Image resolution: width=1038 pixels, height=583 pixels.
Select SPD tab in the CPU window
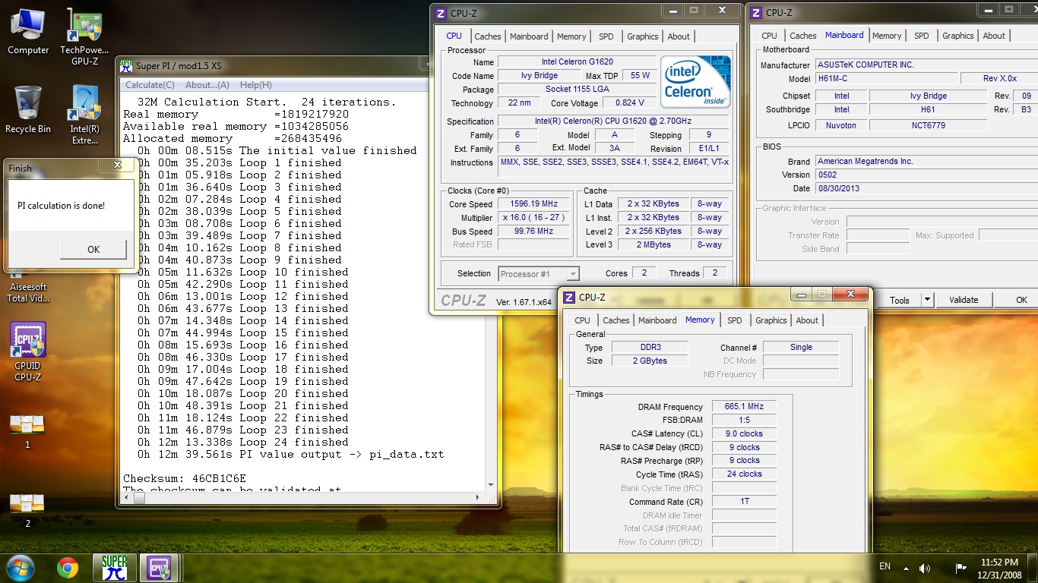(x=606, y=36)
